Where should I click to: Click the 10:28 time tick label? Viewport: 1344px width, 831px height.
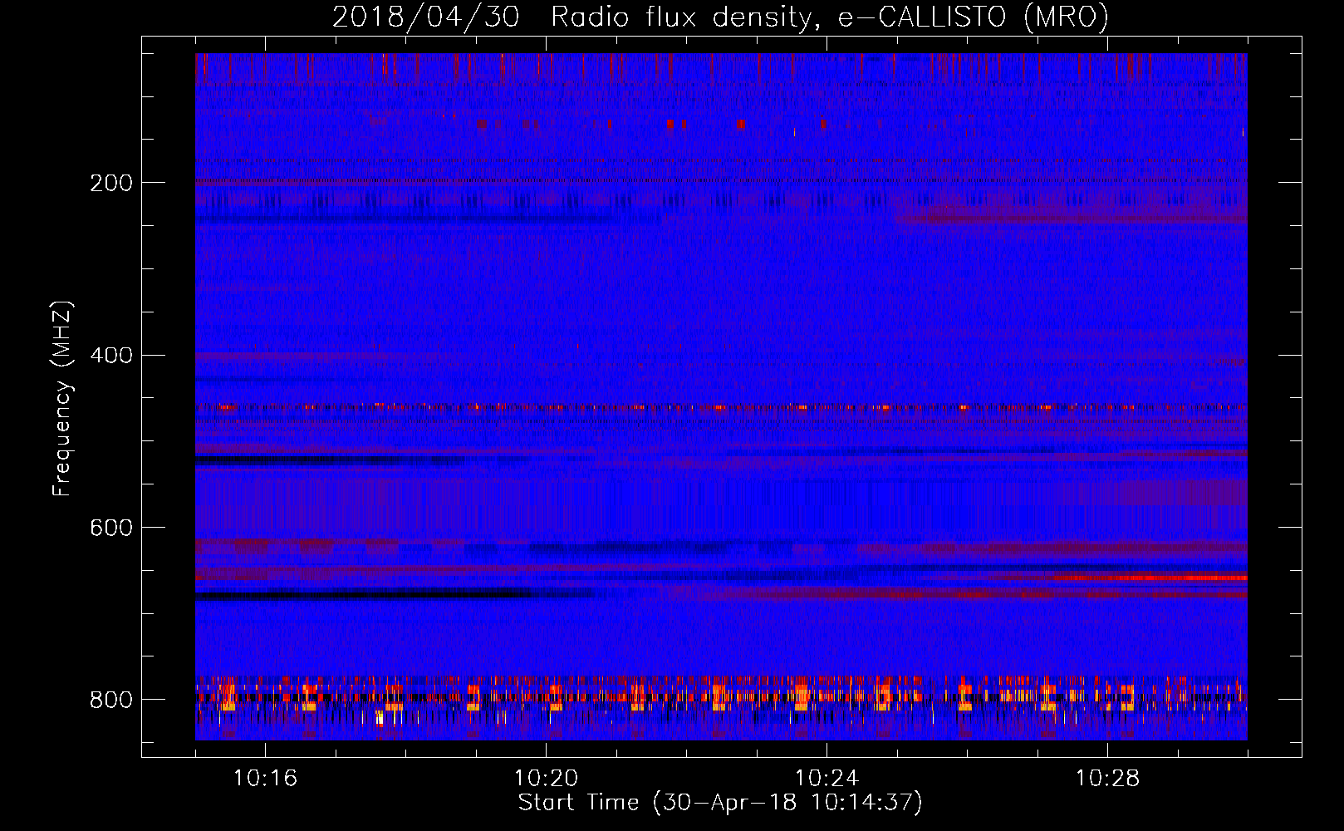[x=1107, y=778]
